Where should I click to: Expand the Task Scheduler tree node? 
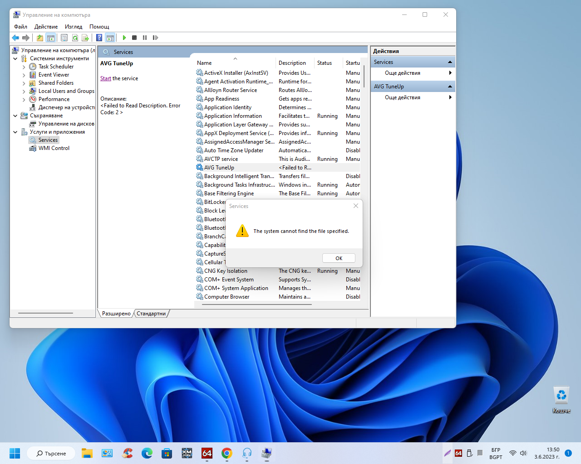24,67
